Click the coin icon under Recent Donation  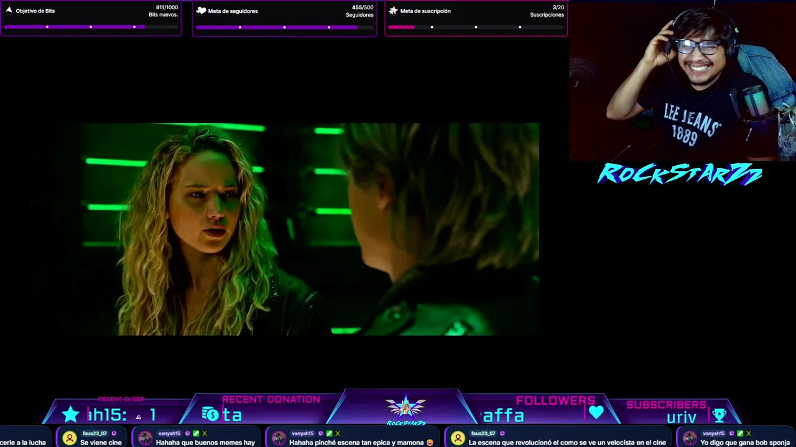pyautogui.click(x=210, y=414)
